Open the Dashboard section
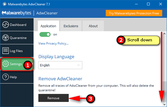This screenshot has height=107, width=167. click(17, 25)
